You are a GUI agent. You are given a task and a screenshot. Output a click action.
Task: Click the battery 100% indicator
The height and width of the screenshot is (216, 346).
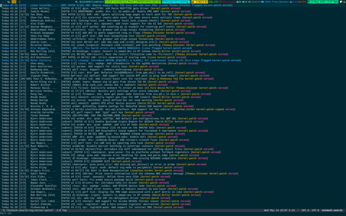click(266, 2)
